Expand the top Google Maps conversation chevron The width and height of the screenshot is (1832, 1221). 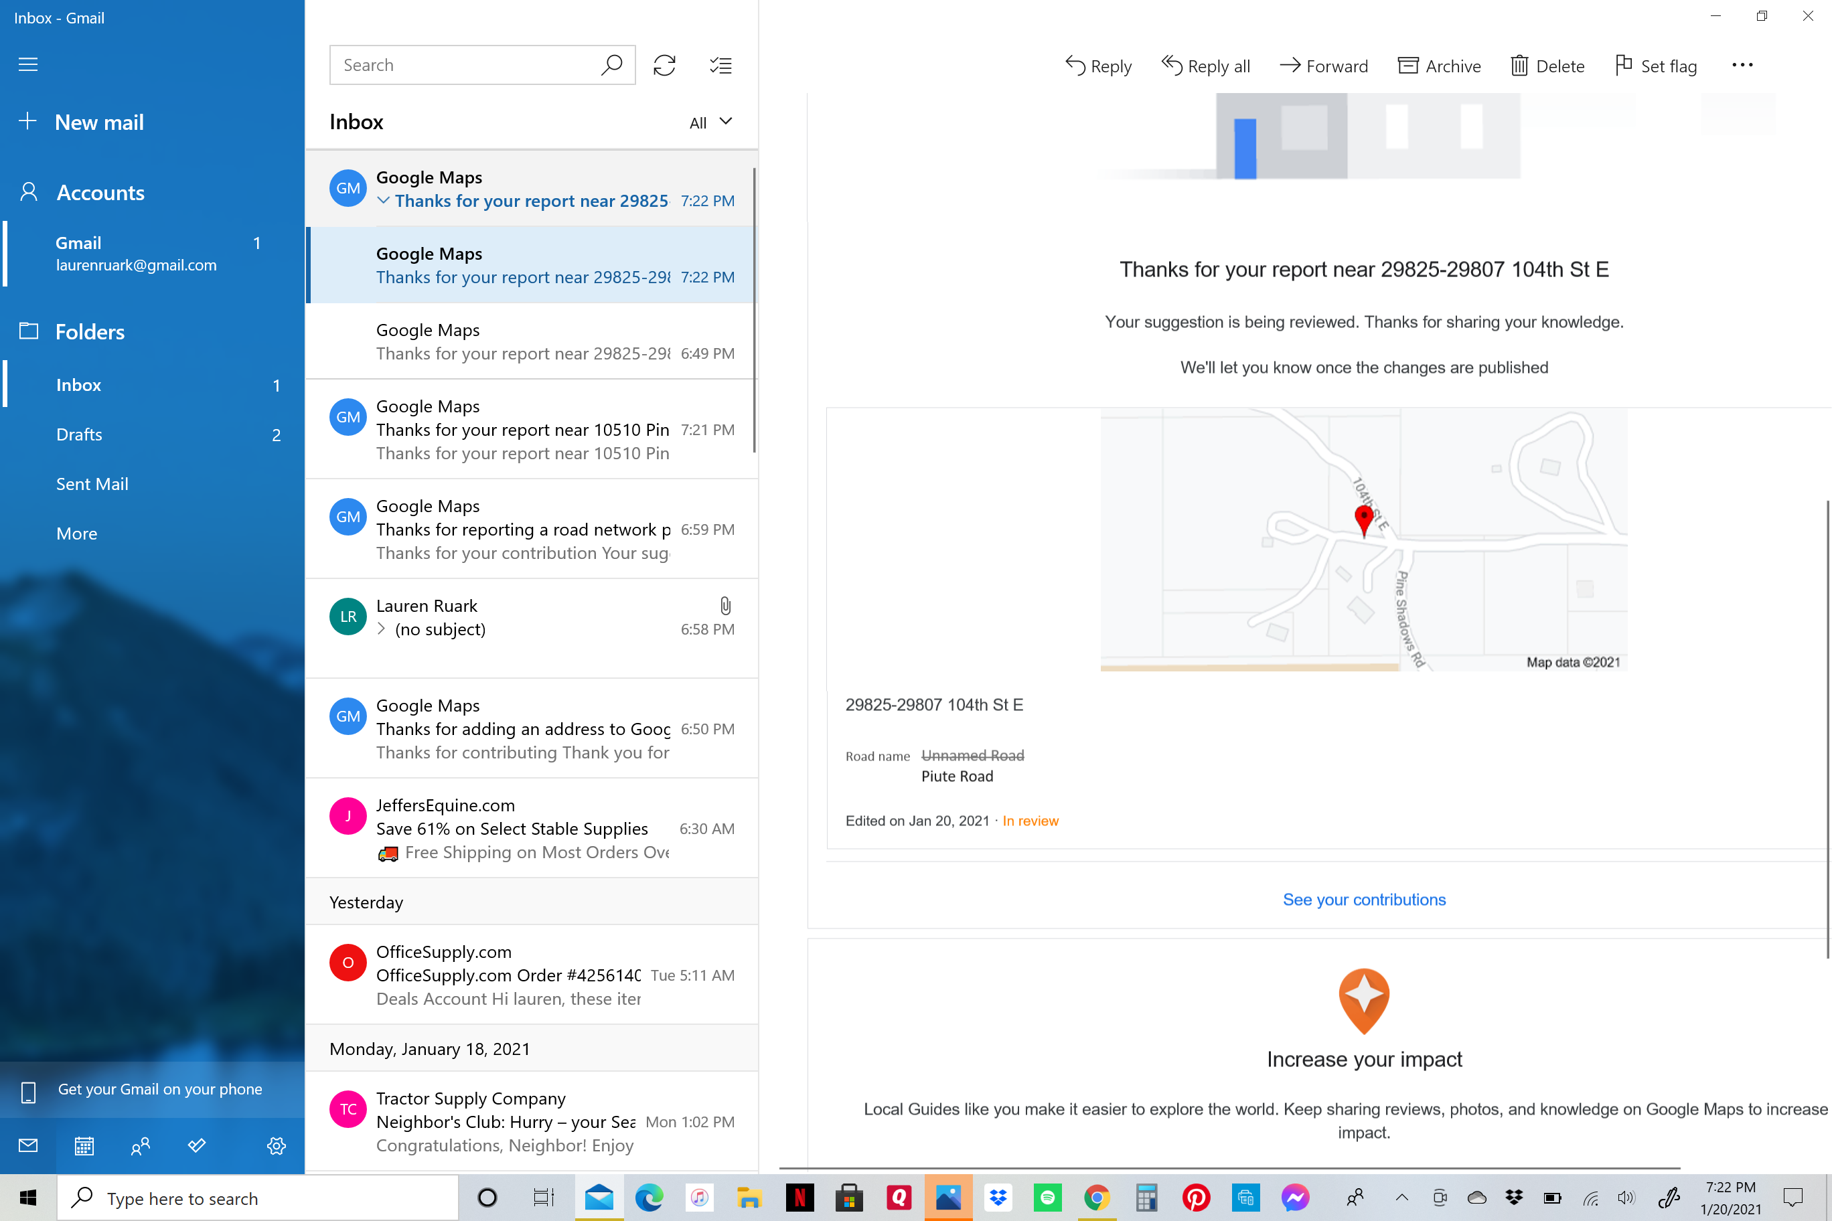point(383,200)
